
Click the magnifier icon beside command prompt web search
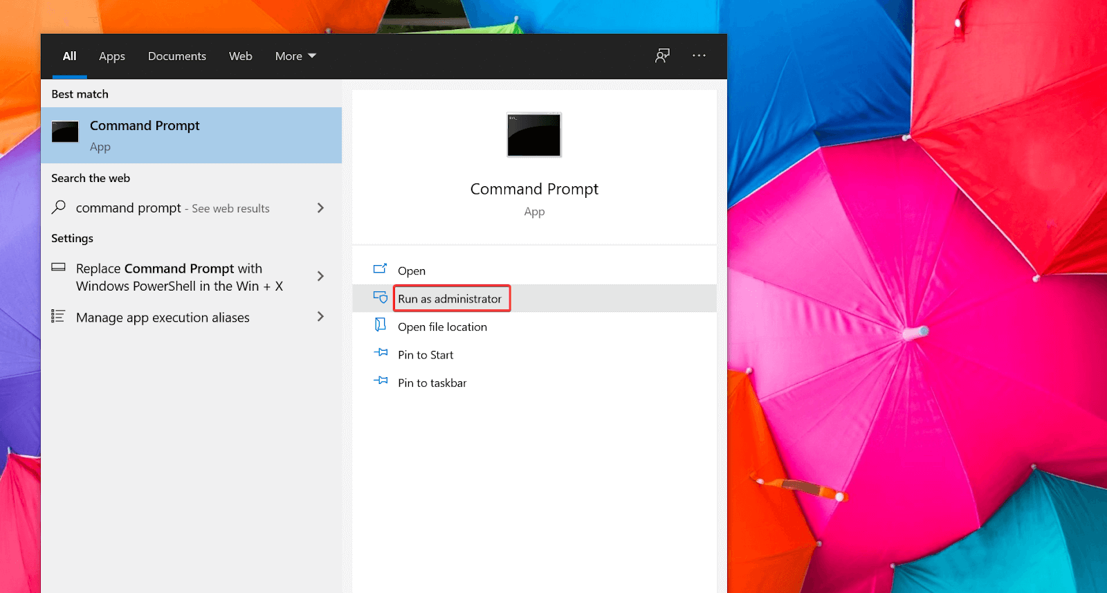pos(59,207)
